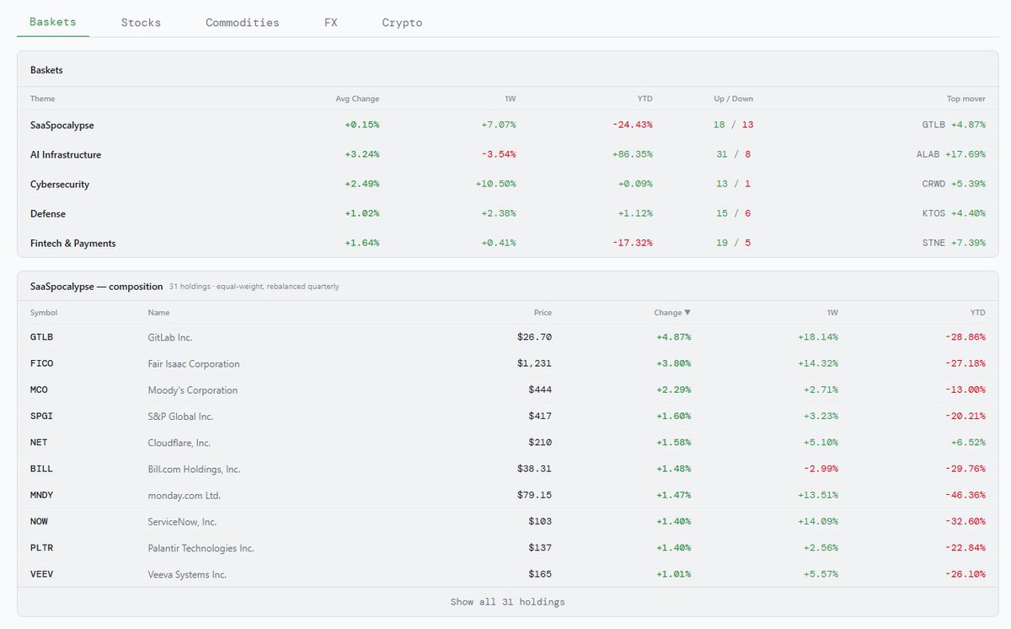Click Fintech YTD -17.32% value
The image size is (1011, 629).
[633, 243]
